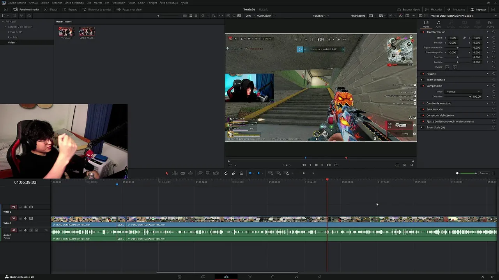Screen dimensions: 499x280
Task: Expand the Cambio de velocidad section
Action: 439,103
